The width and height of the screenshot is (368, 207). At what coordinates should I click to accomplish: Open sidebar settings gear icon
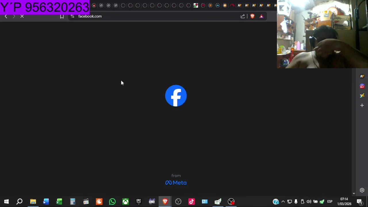[x=362, y=190]
